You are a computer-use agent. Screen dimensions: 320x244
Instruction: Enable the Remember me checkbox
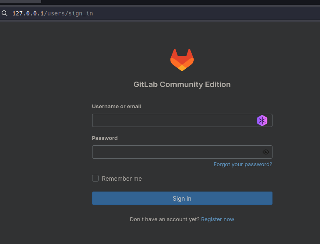pyautogui.click(x=95, y=178)
